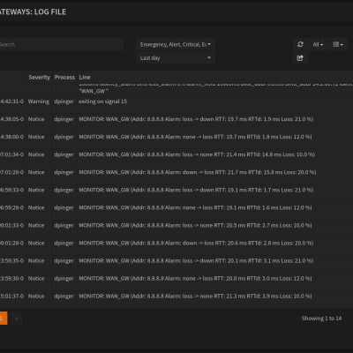
Task: Select log line with RTTd 3.1 ms
Action: [196, 260]
